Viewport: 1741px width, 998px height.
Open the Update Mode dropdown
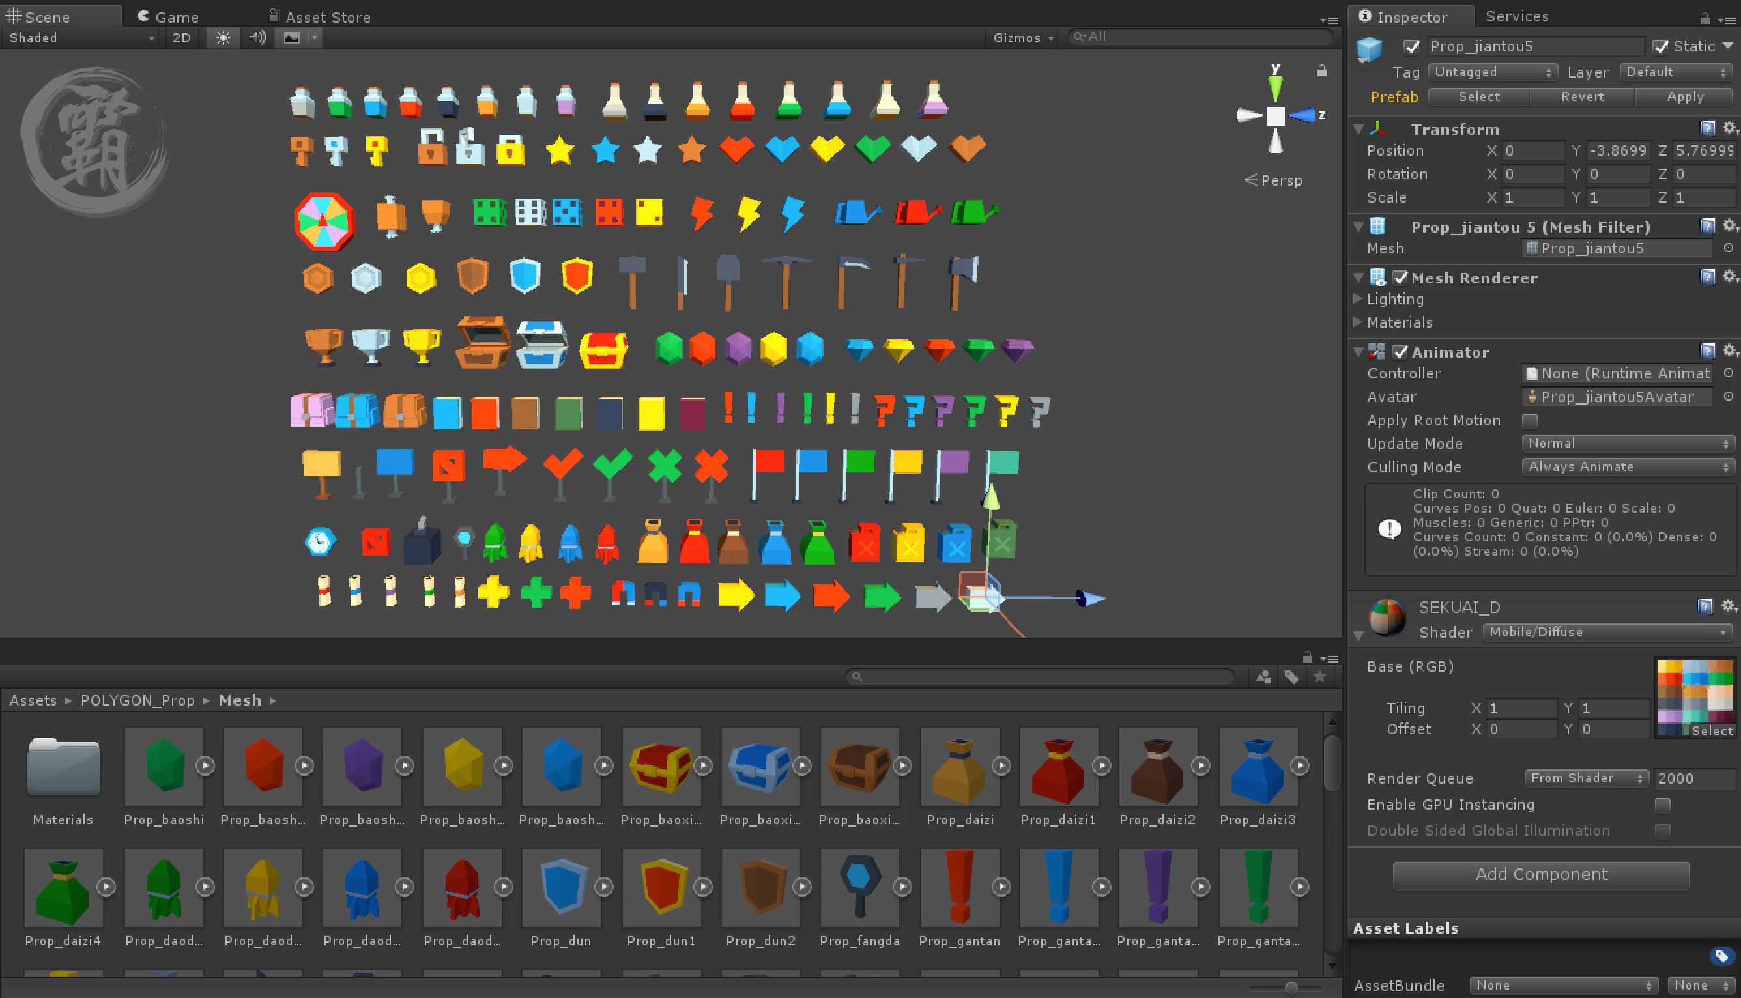coord(1628,444)
